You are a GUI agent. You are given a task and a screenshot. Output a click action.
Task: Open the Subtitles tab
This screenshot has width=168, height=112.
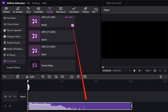[x=39, y=10]
